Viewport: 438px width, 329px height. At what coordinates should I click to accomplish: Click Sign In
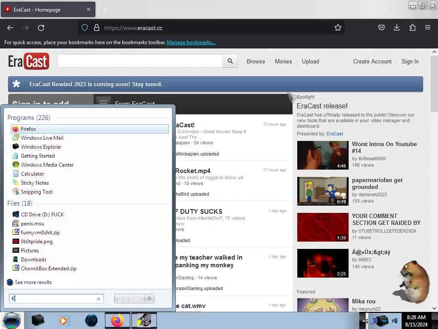point(410,62)
